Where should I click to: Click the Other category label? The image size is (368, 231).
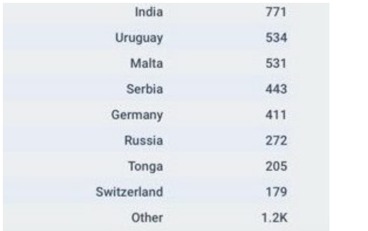pos(147,218)
